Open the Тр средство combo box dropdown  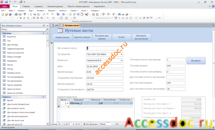(x=122, y=54)
